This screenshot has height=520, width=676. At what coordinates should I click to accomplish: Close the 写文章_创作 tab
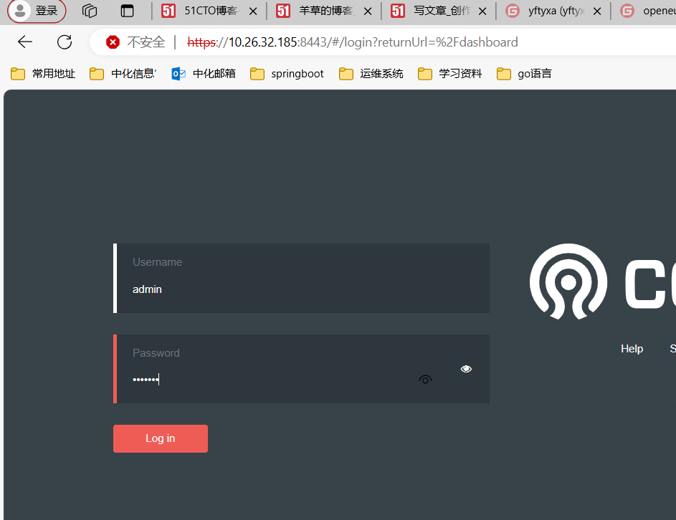tap(482, 11)
